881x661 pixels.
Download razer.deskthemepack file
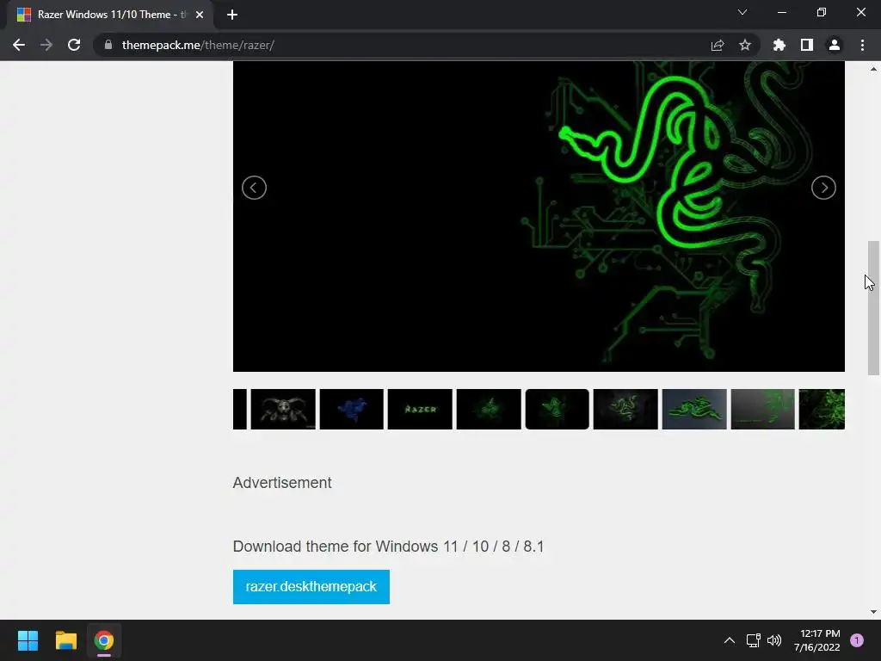[311, 587]
